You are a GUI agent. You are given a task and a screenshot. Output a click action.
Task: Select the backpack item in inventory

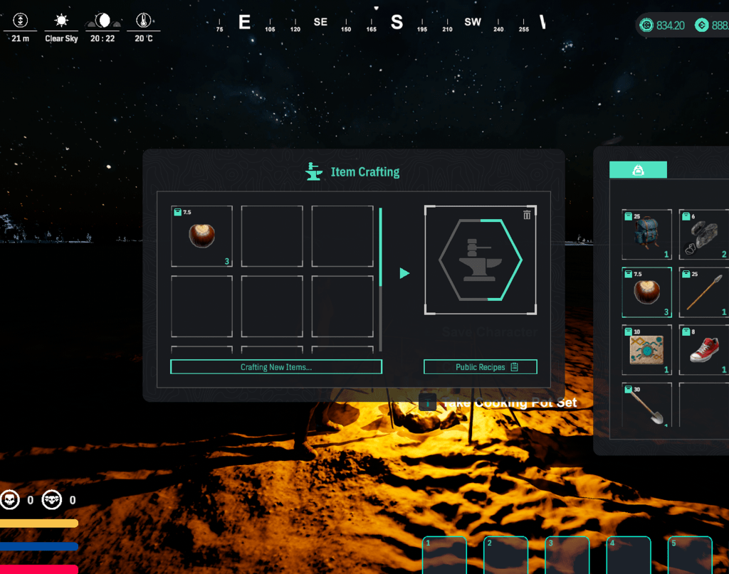pos(646,235)
